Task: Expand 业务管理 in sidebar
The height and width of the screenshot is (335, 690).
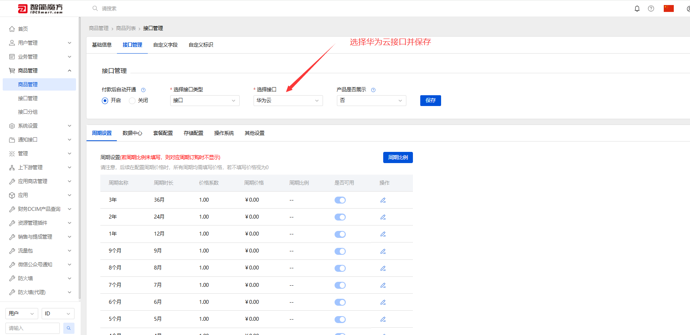Action: (40, 57)
